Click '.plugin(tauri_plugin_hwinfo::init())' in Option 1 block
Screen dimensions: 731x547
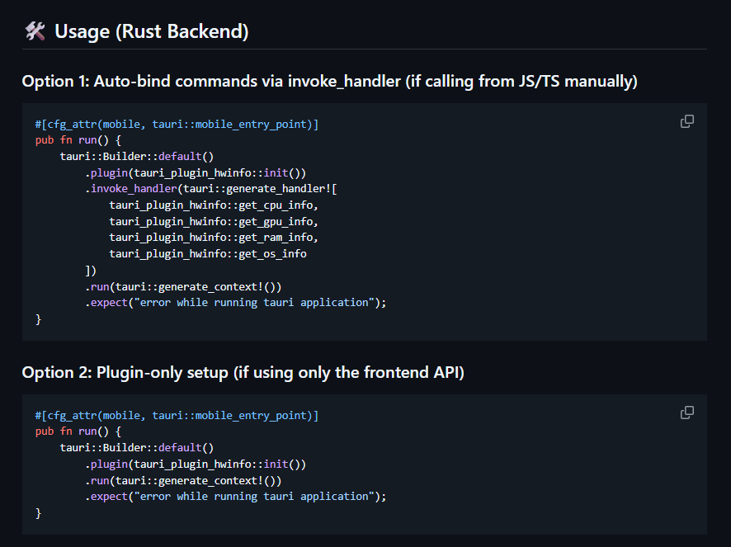(x=196, y=173)
